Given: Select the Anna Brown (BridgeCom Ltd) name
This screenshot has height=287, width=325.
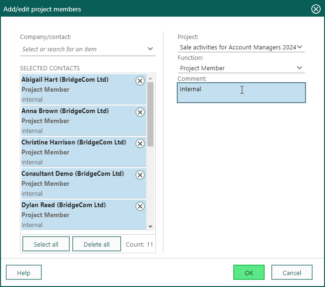Looking at the screenshot, I should (65, 111).
